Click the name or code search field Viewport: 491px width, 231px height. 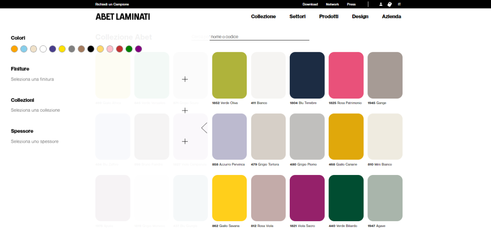pyautogui.click(x=259, y=37)
